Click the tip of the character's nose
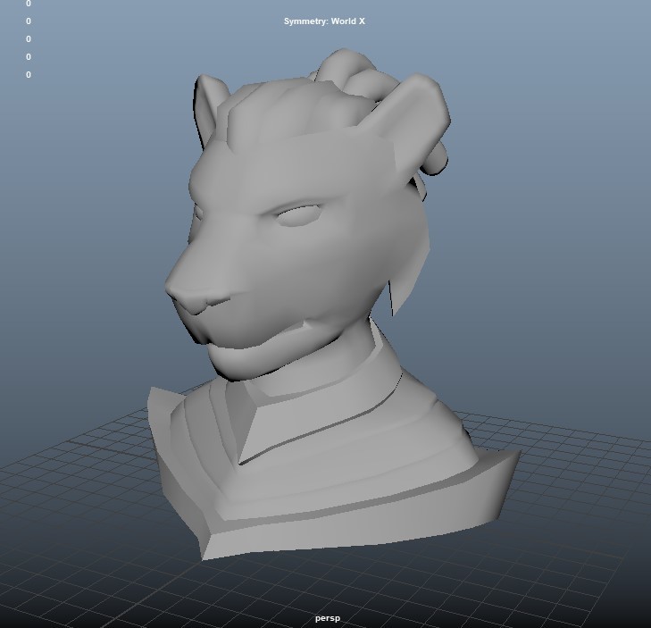Viewport: 651px width, 628px height. [x=179, y=290]
